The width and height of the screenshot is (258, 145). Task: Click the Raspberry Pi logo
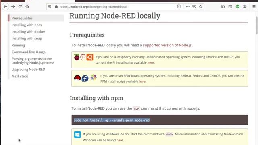(77, 57)
